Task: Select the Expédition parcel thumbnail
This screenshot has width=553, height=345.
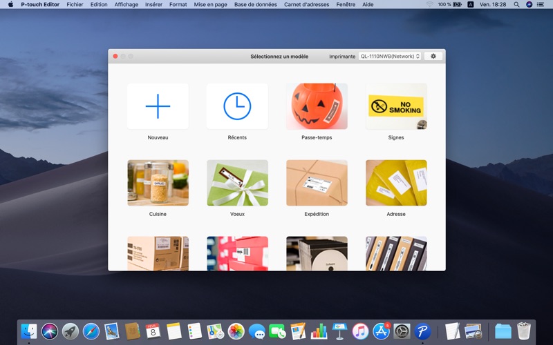Action: click(x=317, y=183)
